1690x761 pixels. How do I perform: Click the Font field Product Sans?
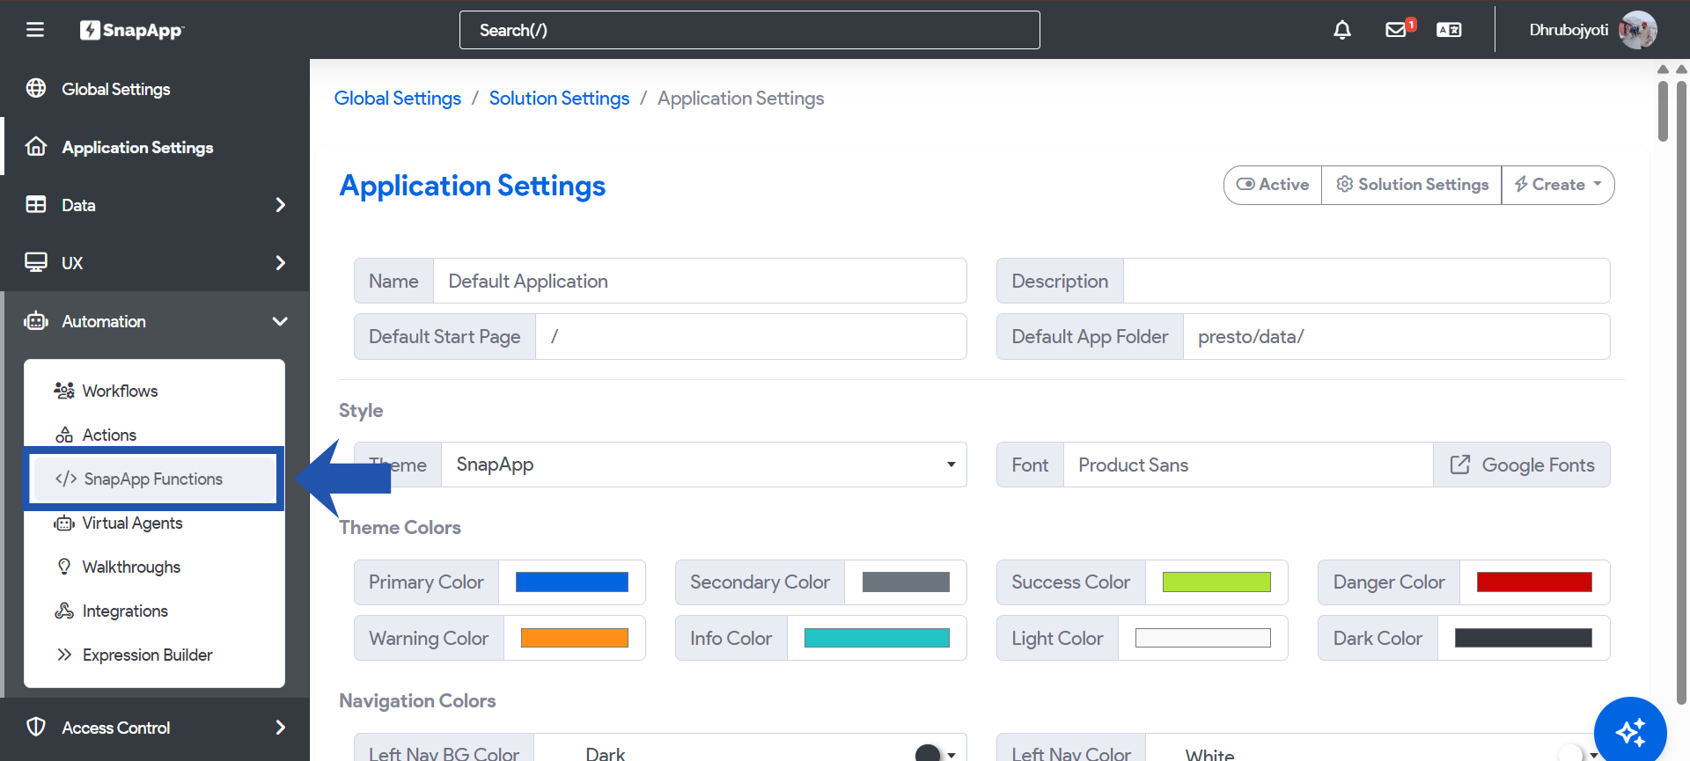tap(1248, 465)
